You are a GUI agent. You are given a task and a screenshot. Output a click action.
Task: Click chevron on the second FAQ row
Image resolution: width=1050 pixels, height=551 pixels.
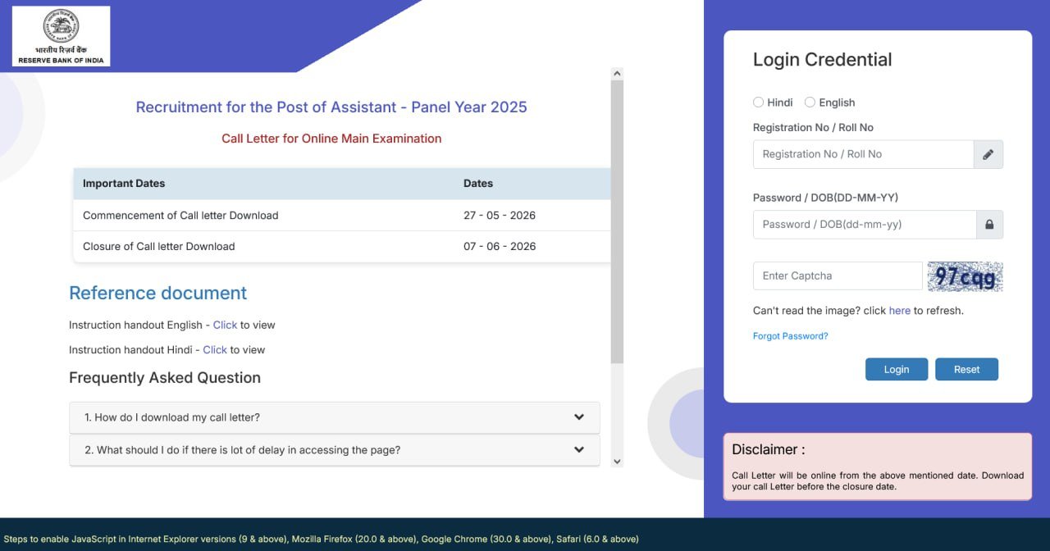(579, 450)
